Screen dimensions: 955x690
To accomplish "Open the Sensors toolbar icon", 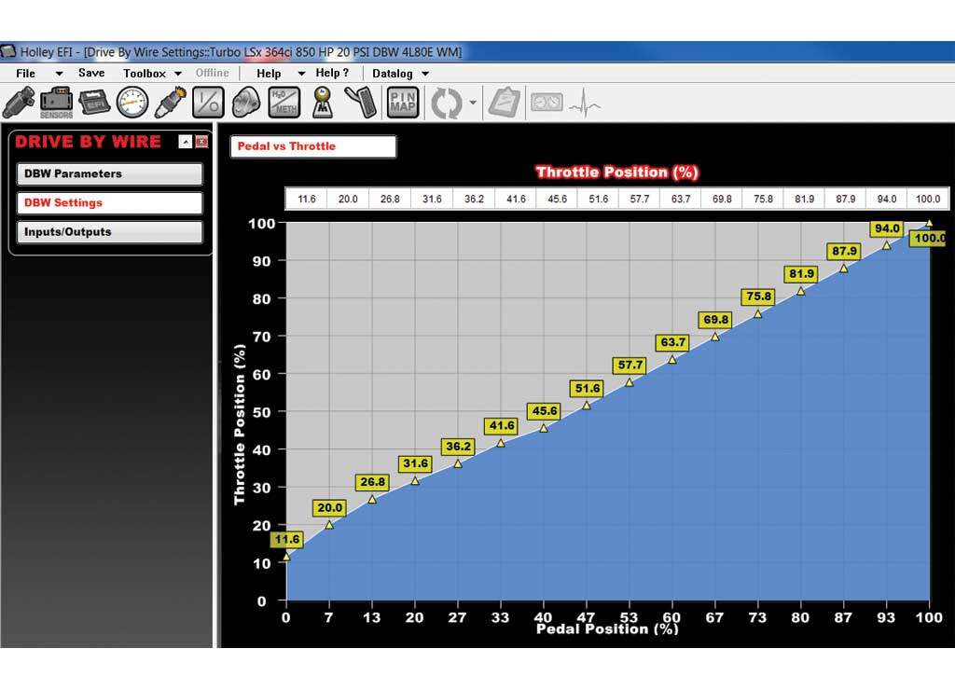I will [x=57, y=103].
